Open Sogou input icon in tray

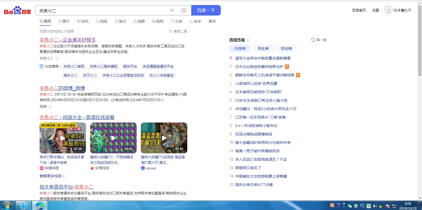click(x=332, y=205)
